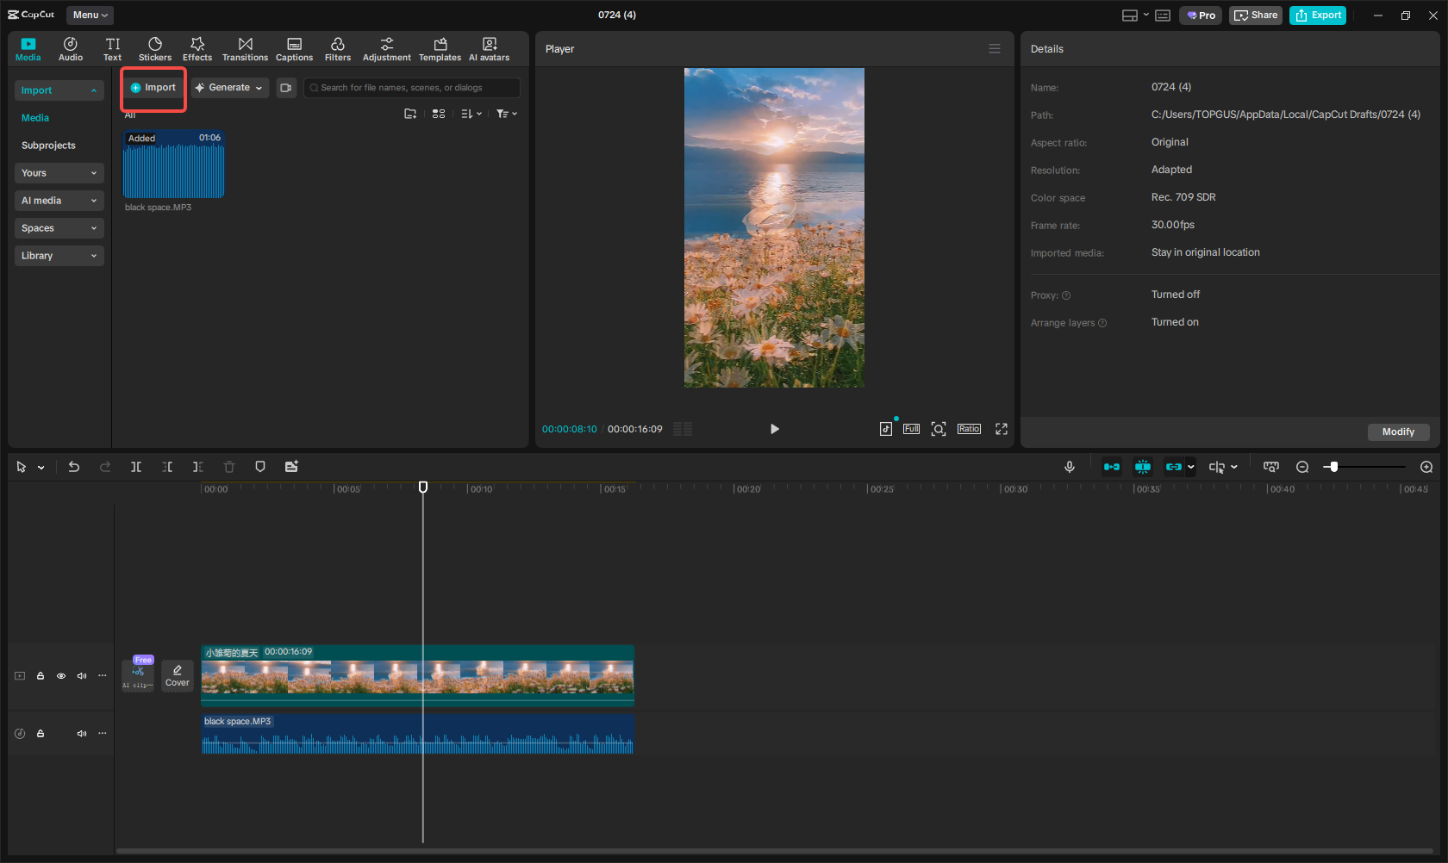
Task: Click the voiceover microphone icon
Action: pos(1069,466)
